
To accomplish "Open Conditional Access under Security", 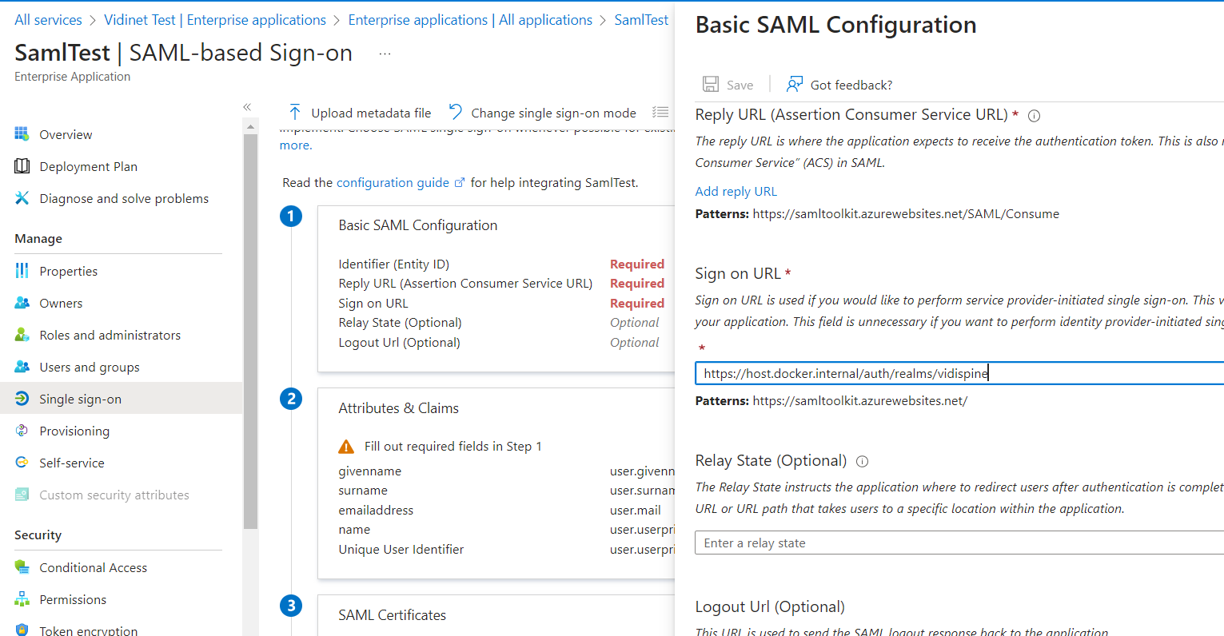I will coord(93,567).
